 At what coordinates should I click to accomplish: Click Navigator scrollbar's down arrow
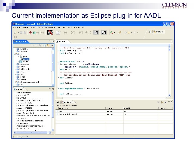pyautogui.click(x=53, y=85)
